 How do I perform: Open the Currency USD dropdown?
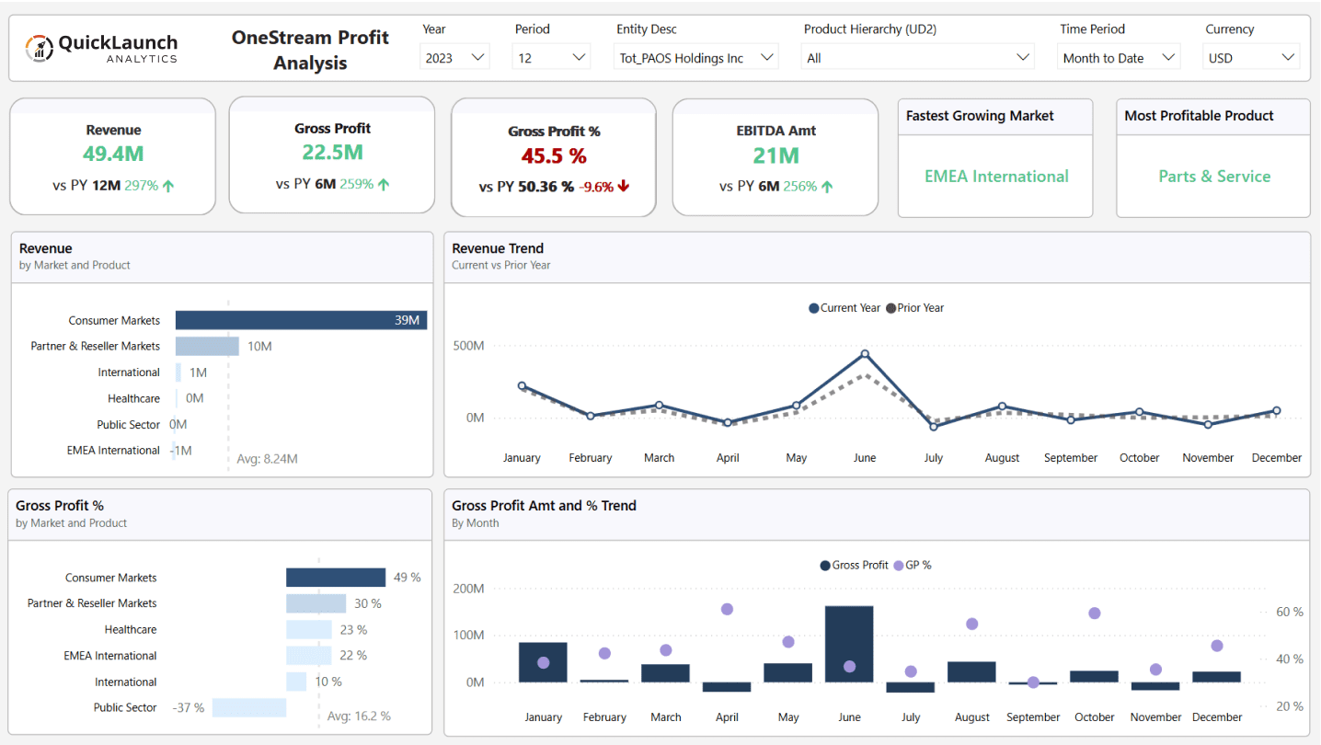[1251, 57]
